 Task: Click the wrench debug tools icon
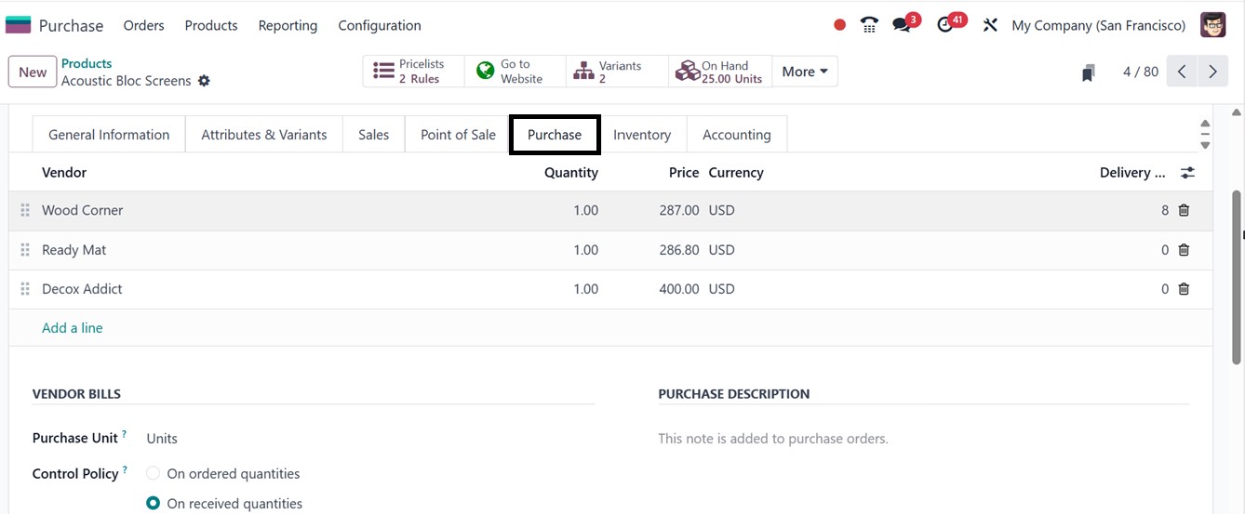pyautogui.click(x=990, y=25)
